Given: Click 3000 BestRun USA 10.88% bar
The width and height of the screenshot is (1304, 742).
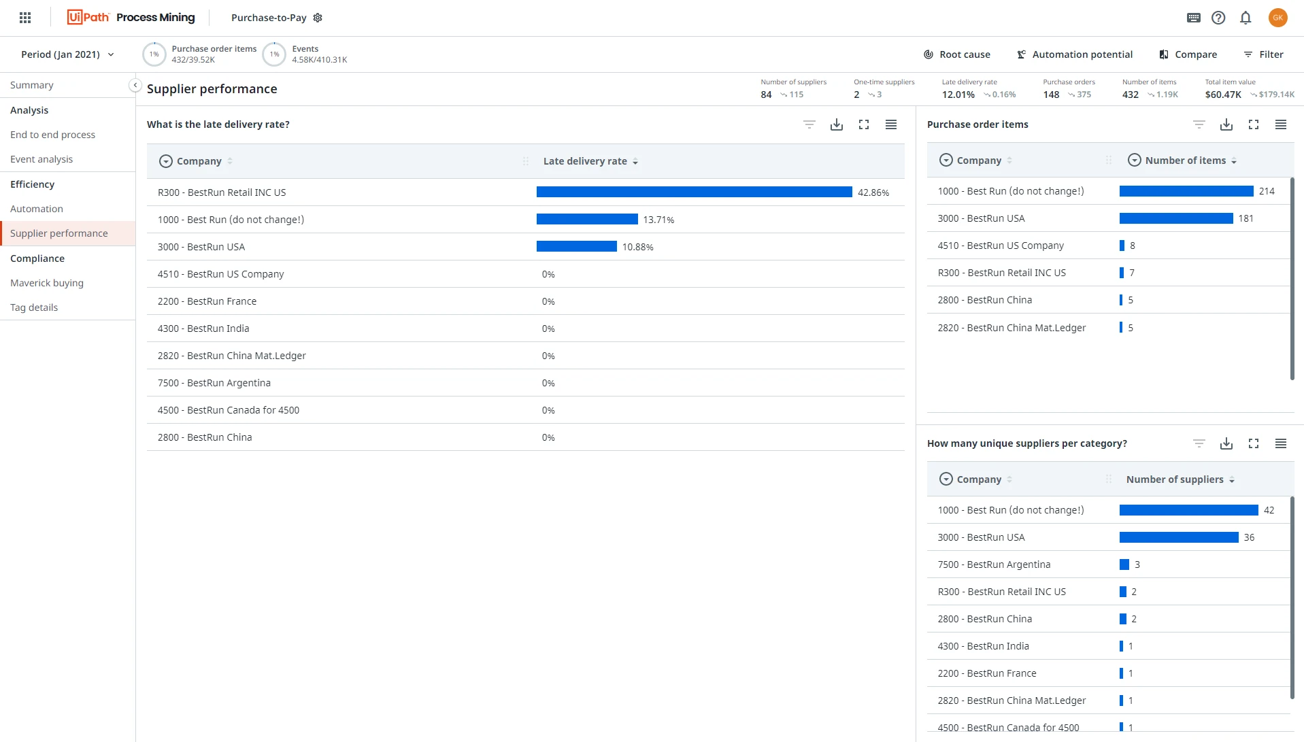Looking at the screenshot, I should pyautogui.click(x=577, y=247).
